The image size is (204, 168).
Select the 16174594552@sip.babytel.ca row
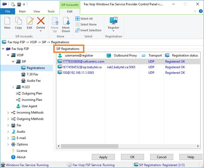[x=128, y=67]
